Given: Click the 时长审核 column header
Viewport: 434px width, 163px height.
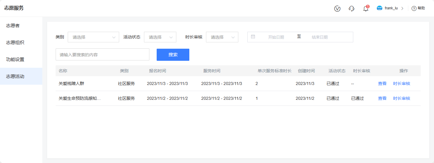Looking at the screenshot, I should [362, 71].
